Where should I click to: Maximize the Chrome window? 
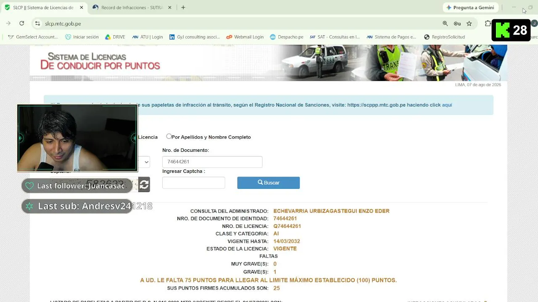pyautogui.click(x=530, y=8)
